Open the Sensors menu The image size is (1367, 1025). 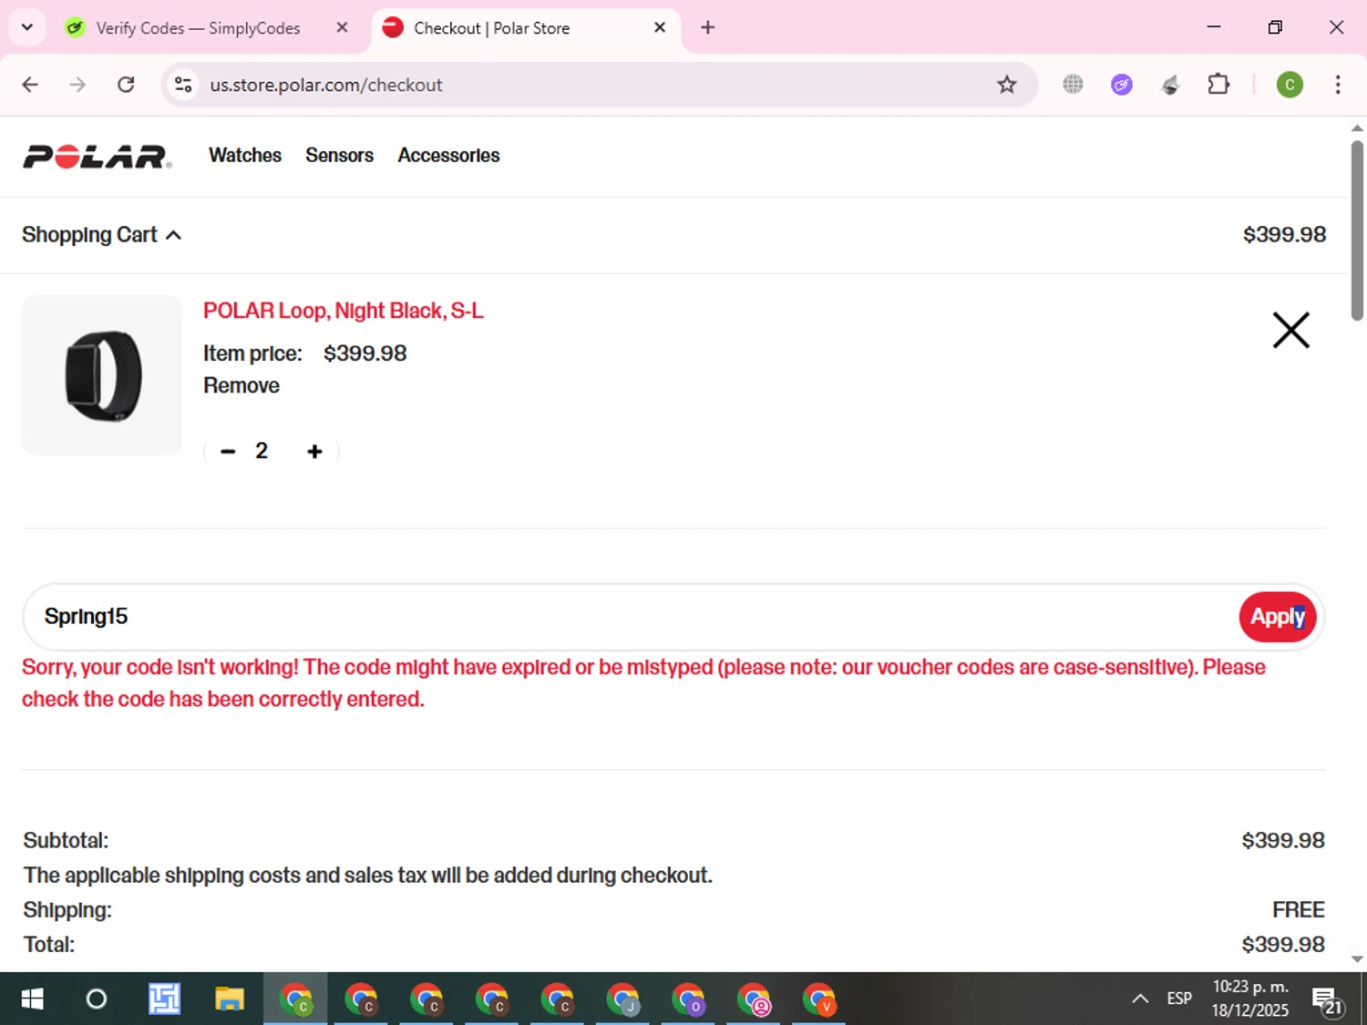[x=339, y=156]
